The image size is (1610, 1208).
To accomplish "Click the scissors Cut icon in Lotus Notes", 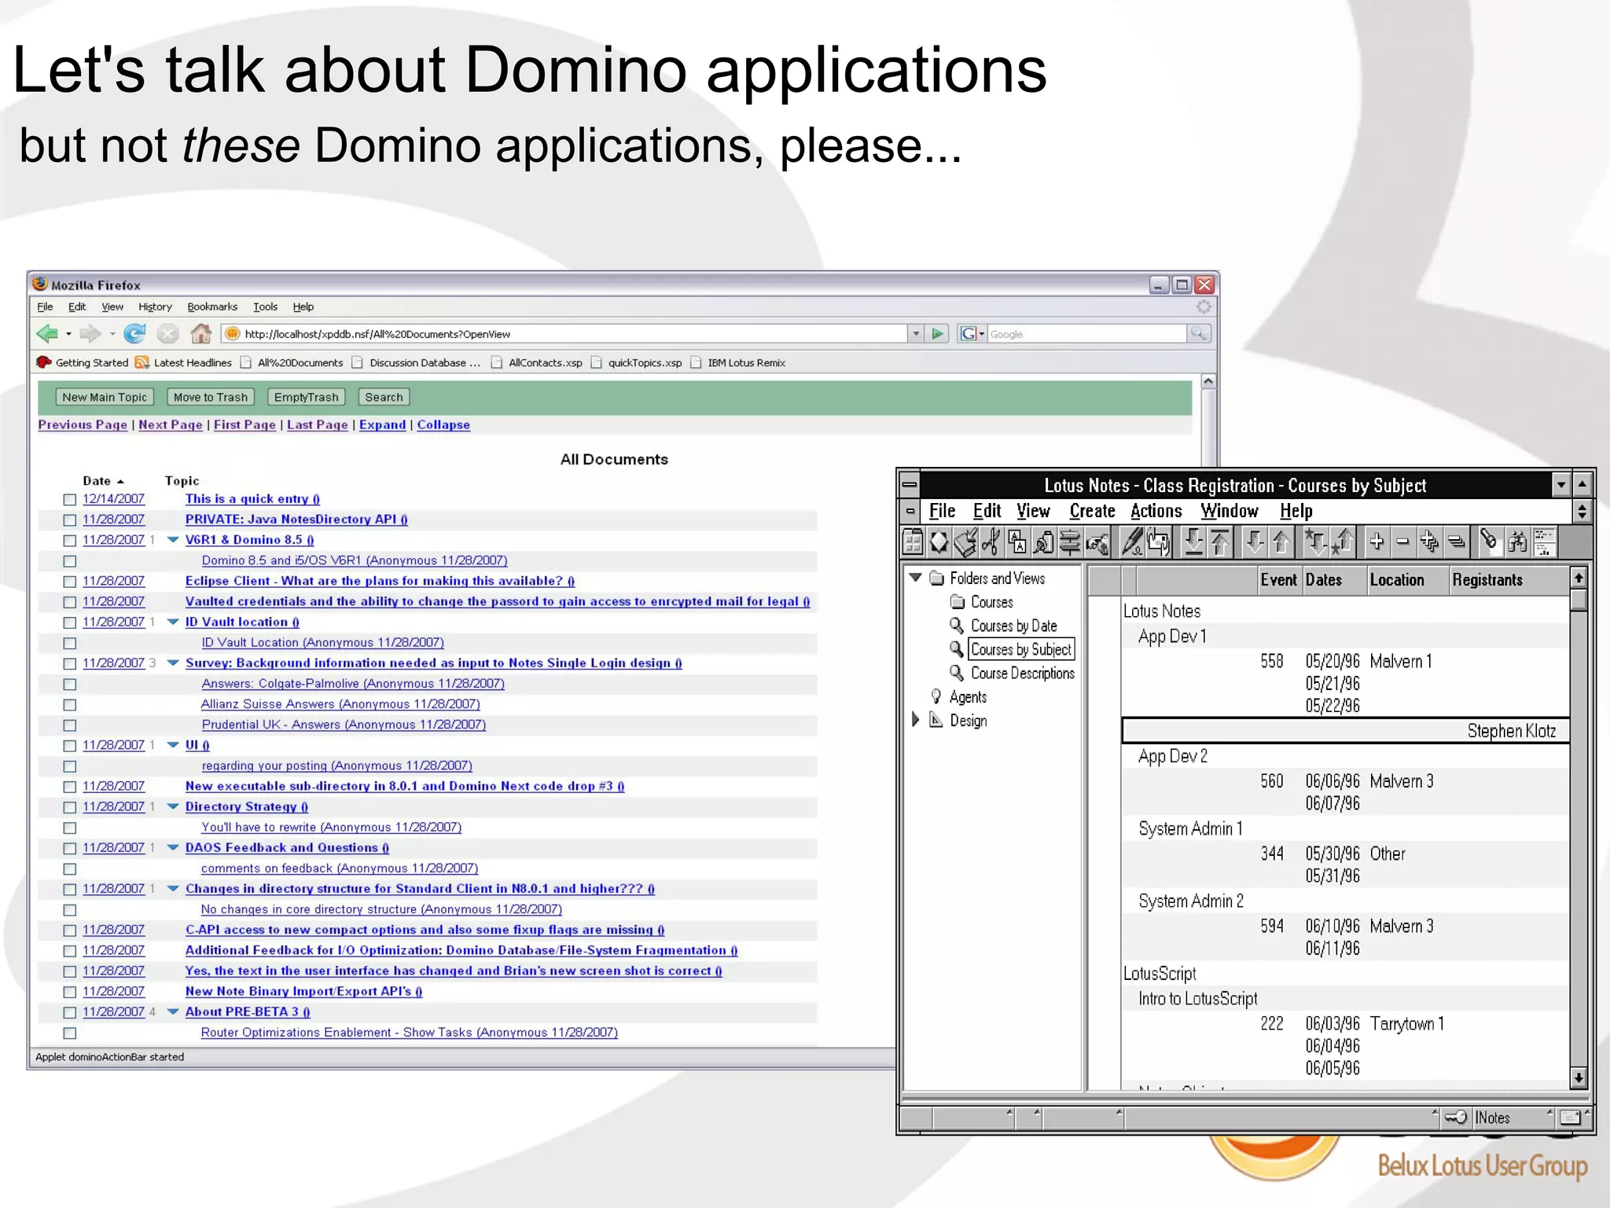I will point(992,542).
